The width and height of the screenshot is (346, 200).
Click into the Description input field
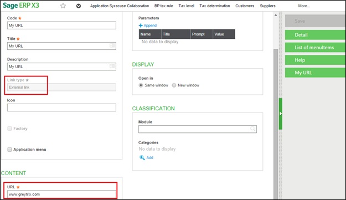click(61, 66)
